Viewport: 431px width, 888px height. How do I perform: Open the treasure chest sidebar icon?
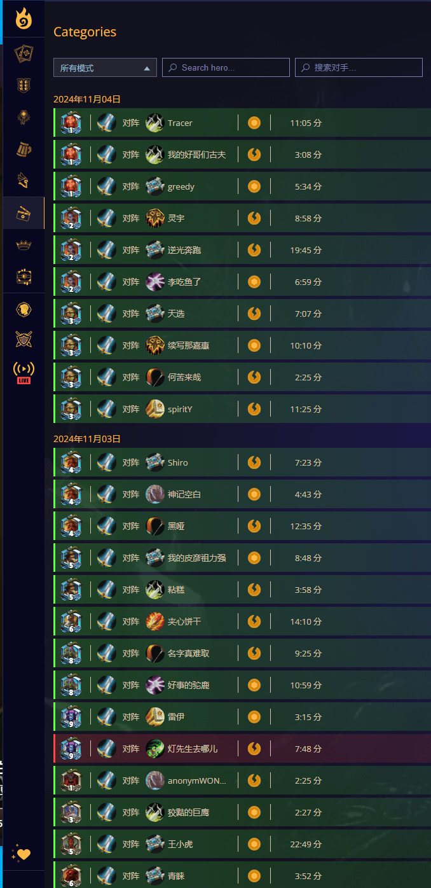pyautogui.click(x=24, y=277)
